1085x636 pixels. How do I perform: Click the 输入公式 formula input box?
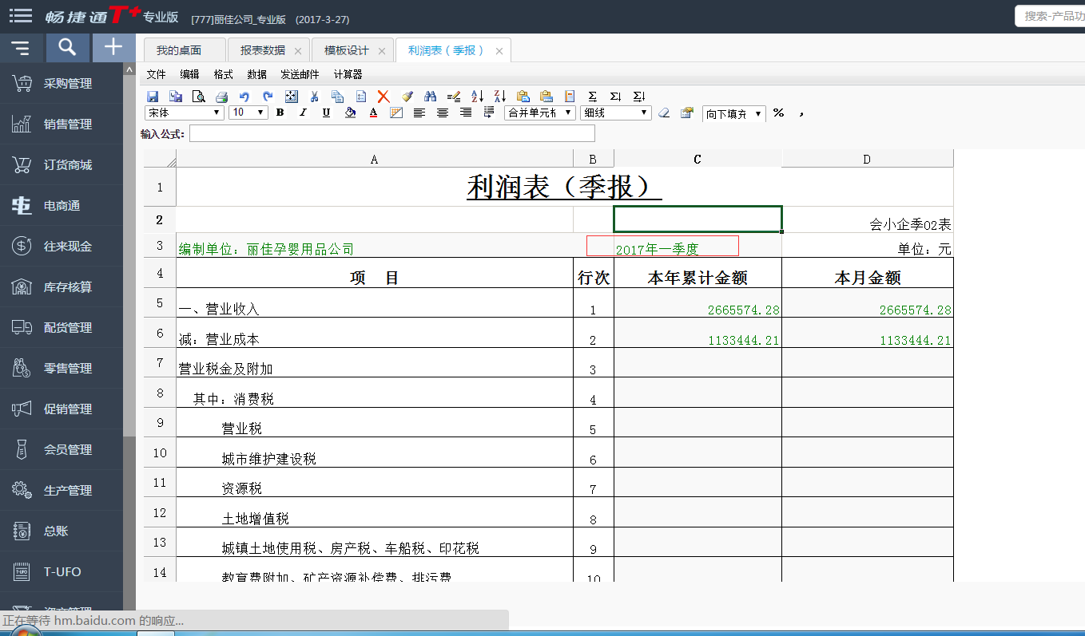(x=392, y=134)
